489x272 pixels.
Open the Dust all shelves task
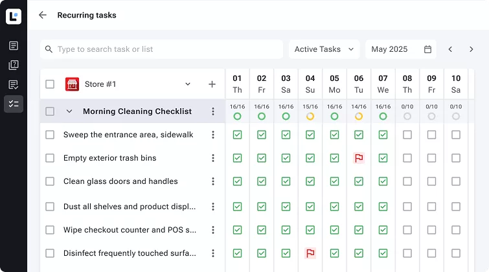[x=130, y=207]
